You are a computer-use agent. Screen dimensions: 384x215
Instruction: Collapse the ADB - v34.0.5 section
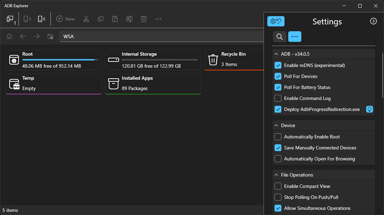click(x=276, y=54)
